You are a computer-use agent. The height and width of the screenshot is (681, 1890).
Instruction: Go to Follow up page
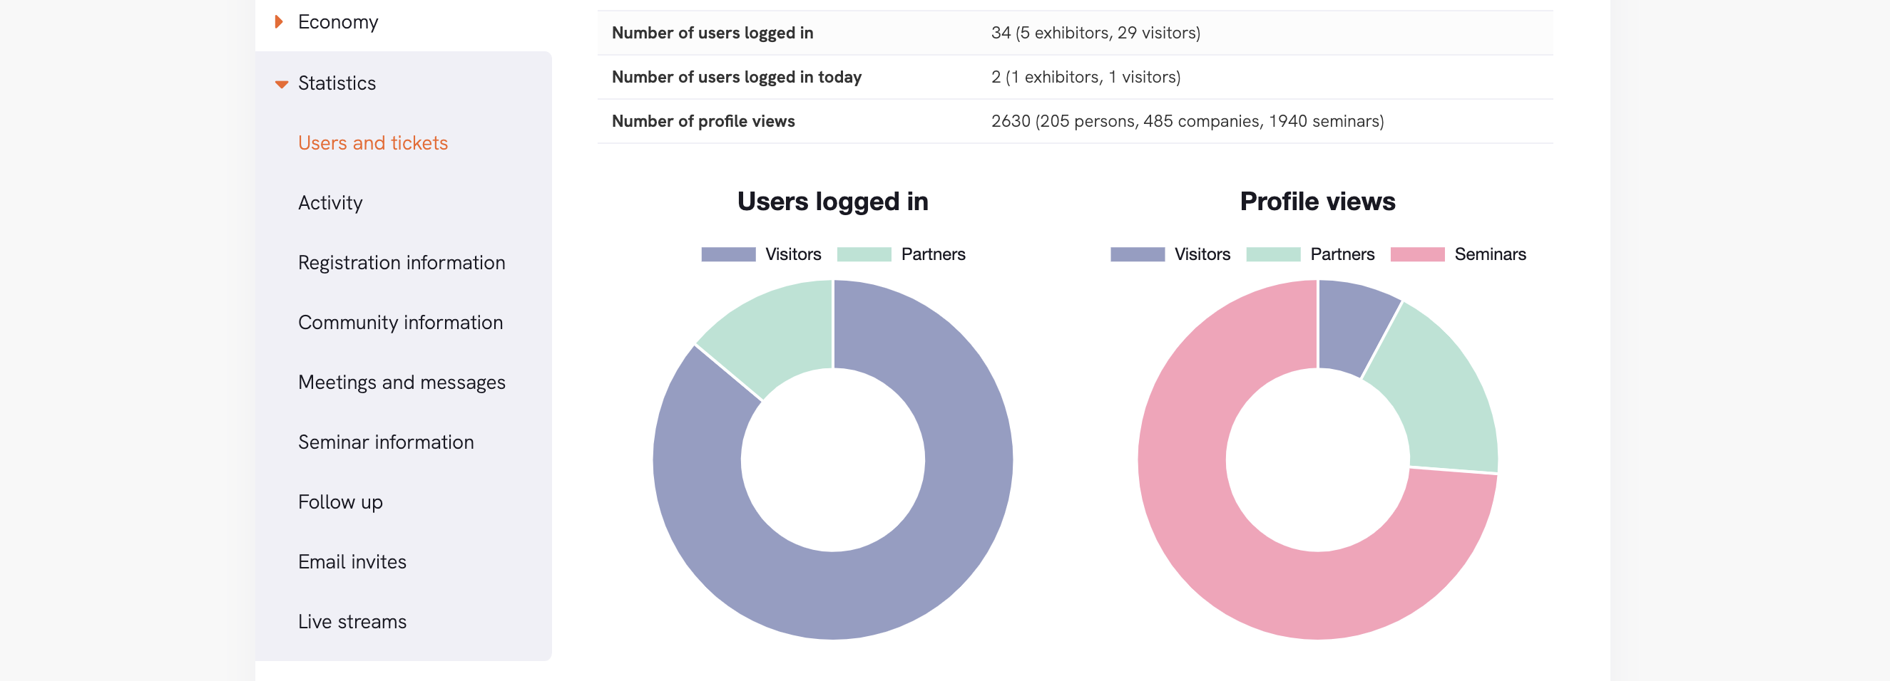(x=339, y=502)
